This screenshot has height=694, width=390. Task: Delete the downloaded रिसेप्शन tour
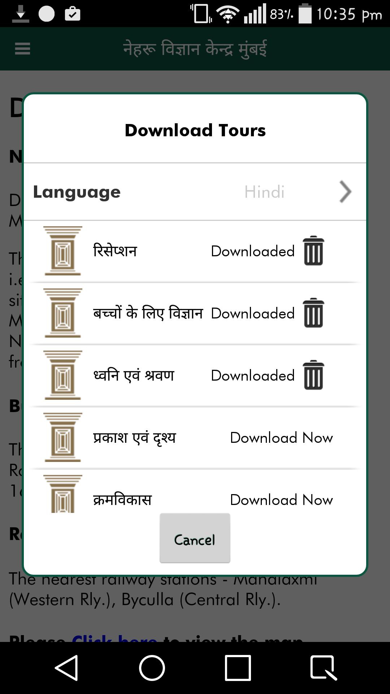tap(313, 251)
